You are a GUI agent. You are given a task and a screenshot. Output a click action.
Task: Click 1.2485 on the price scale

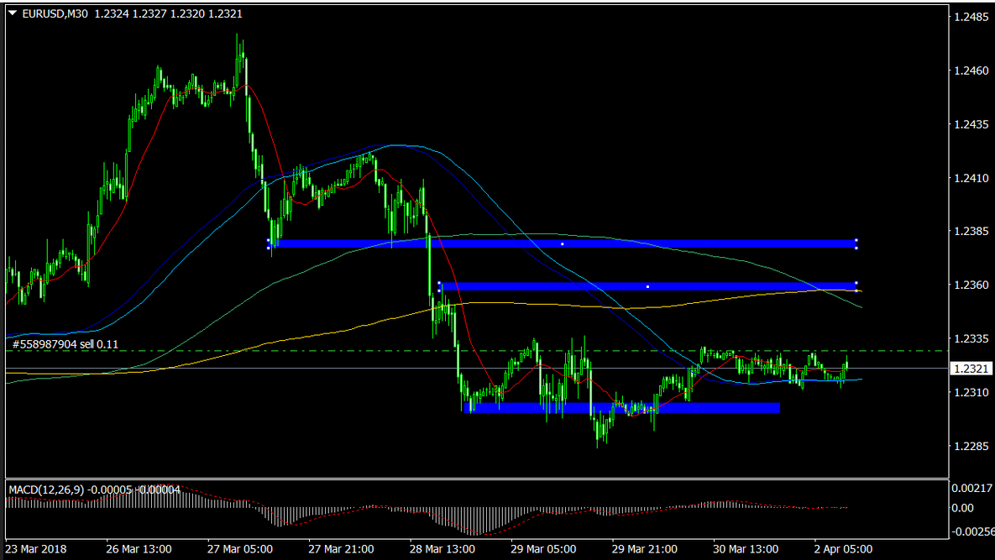(971, 18)
